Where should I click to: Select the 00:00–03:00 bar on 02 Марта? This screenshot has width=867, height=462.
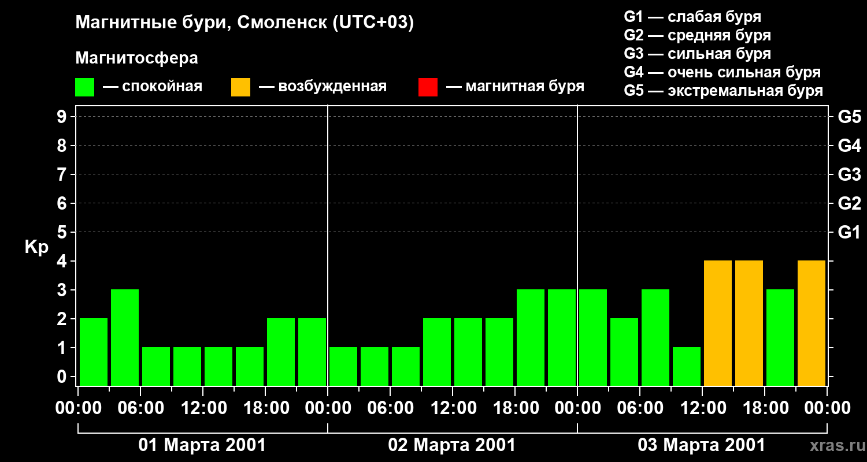(x=343, y=366)
